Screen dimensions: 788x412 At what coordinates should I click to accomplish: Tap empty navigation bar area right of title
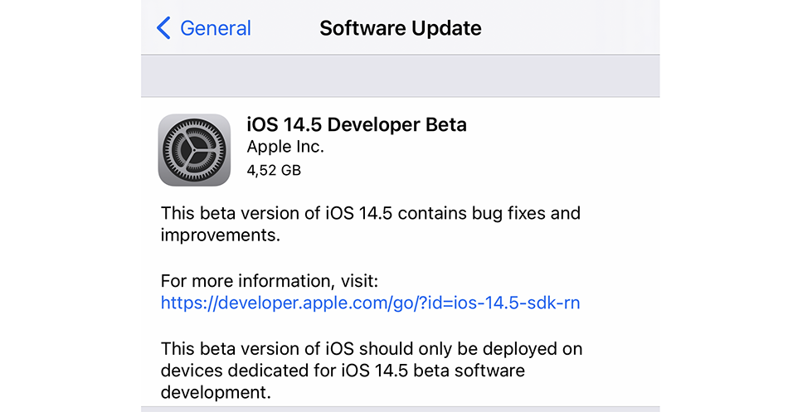(x=571, y=27)
